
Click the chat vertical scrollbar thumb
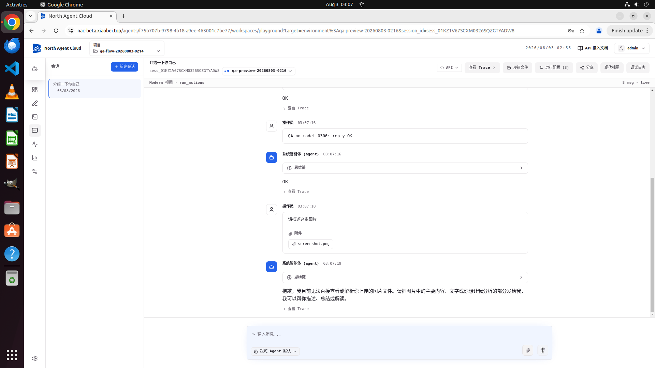(652, 244)
